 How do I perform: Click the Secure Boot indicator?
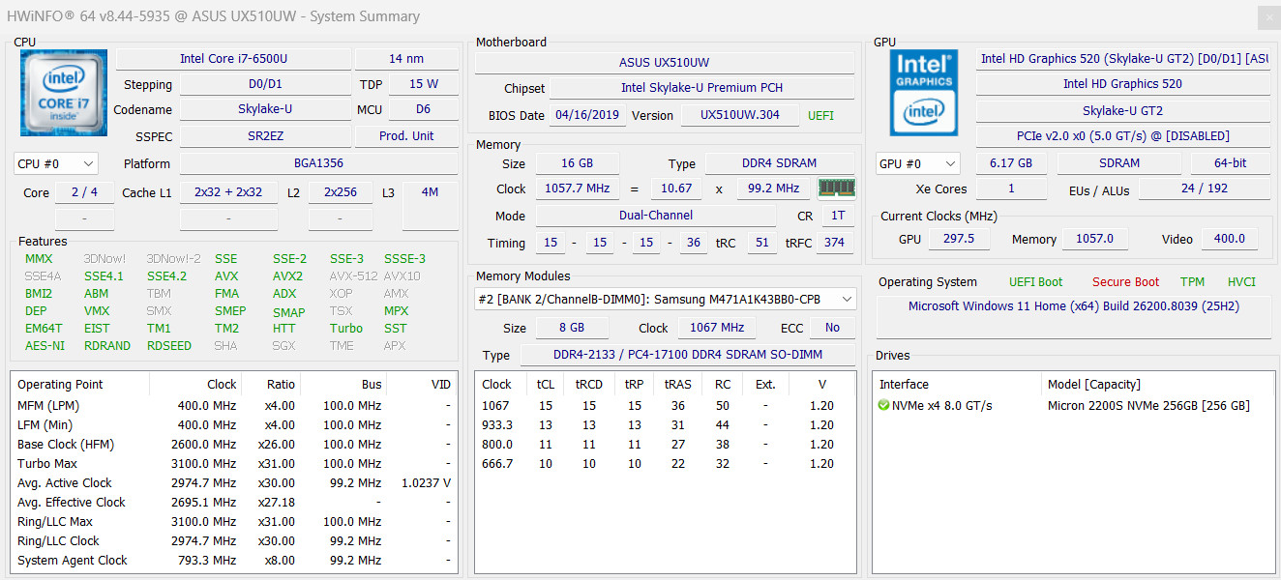pos(1125,282)
